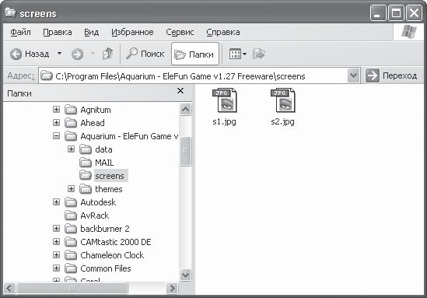The image size is (427, 298).
Task: Click the folder sync toolbar icon
Action: [258, 54]
